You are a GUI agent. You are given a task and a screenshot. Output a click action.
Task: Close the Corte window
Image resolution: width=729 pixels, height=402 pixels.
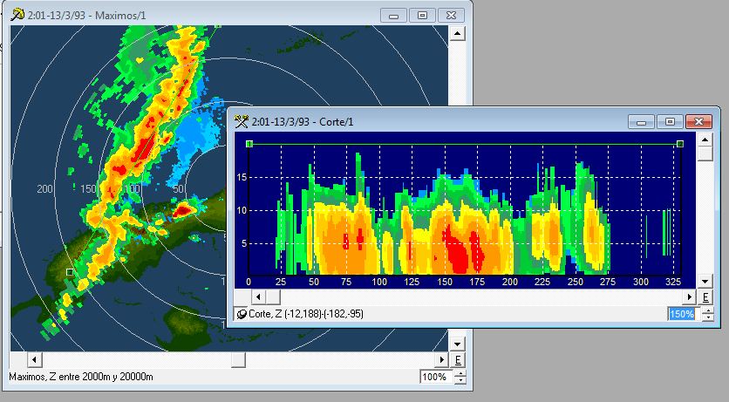(698, 122)
